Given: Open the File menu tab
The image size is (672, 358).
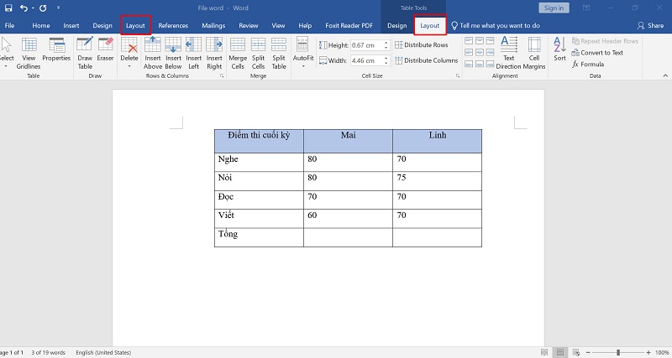Looking at the screenshot, I should 9,26.
